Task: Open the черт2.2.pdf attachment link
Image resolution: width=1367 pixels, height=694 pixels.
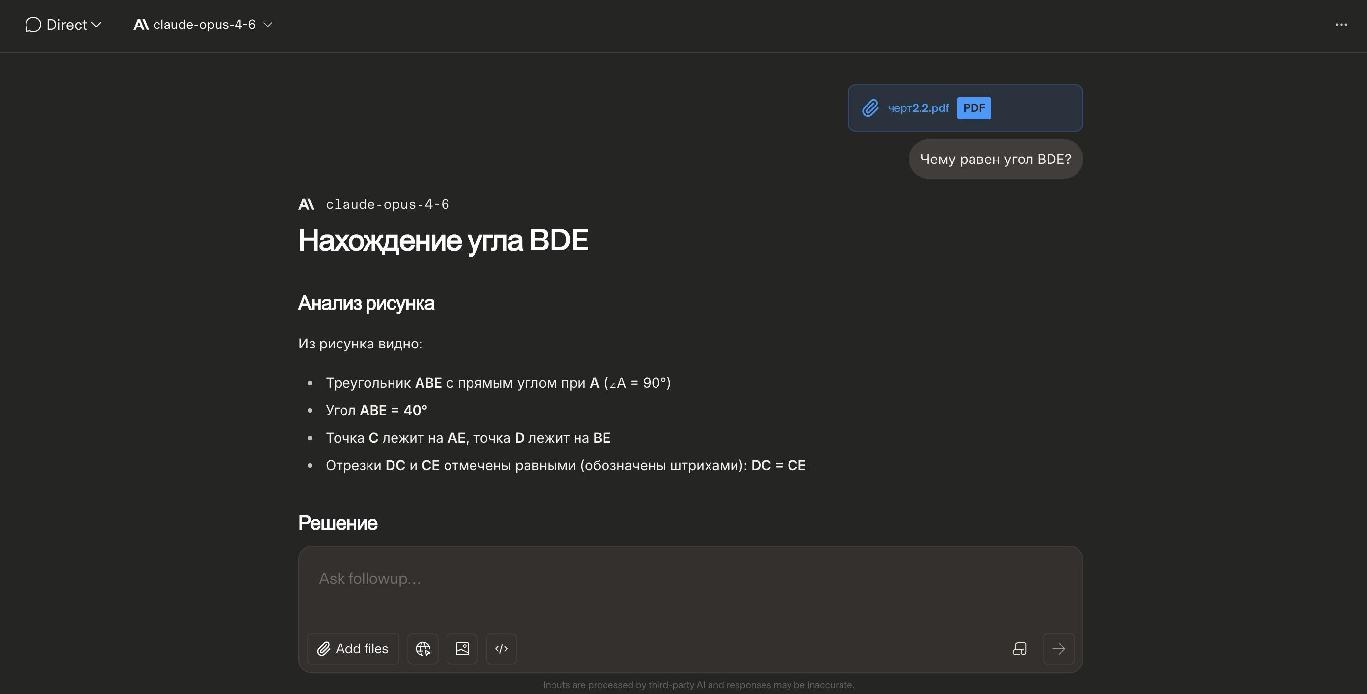Action: 918,108
